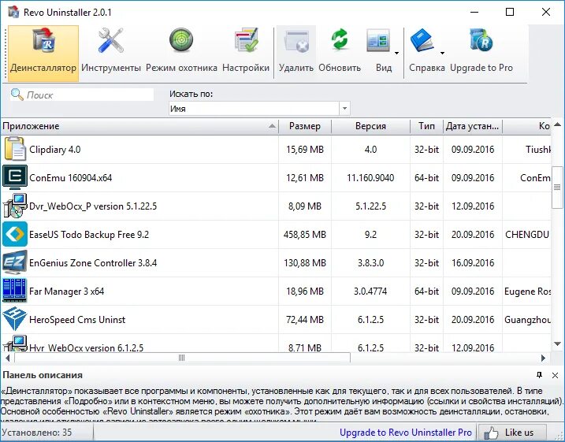Select the Clipdiary 4.0 icon
The image size is (565, 442).
point(15,149)
